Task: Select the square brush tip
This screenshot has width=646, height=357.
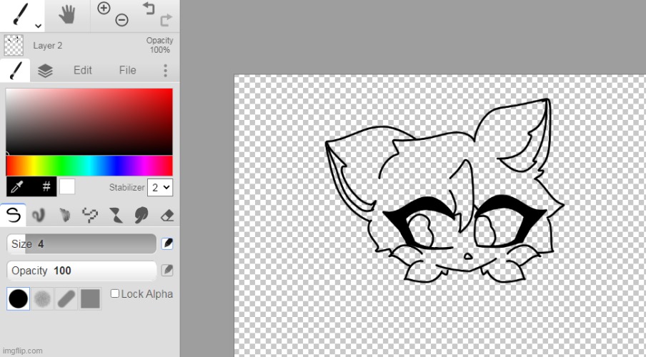Action: [x=90, y=298]
